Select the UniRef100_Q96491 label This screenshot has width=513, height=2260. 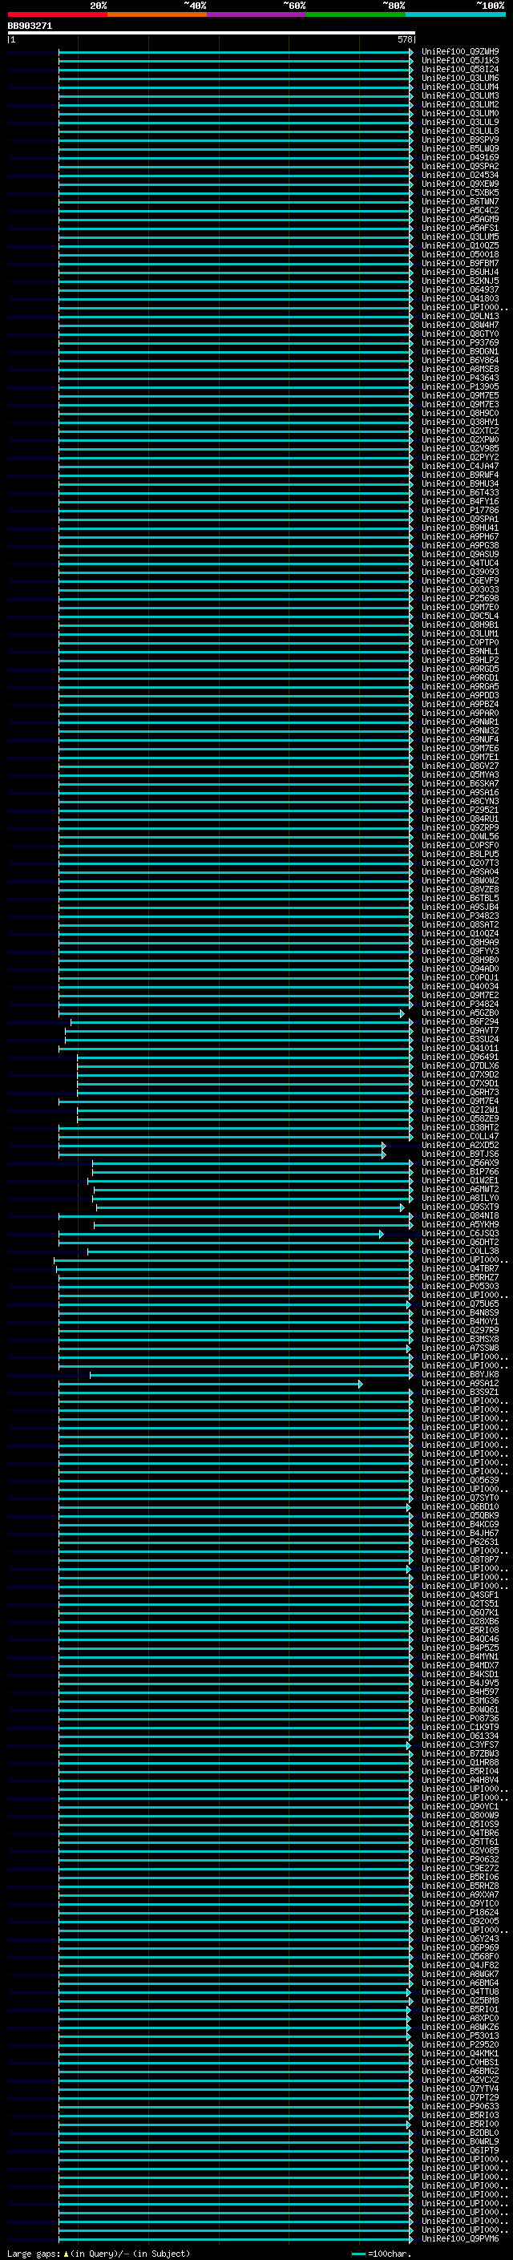[x=460, y=1057]
